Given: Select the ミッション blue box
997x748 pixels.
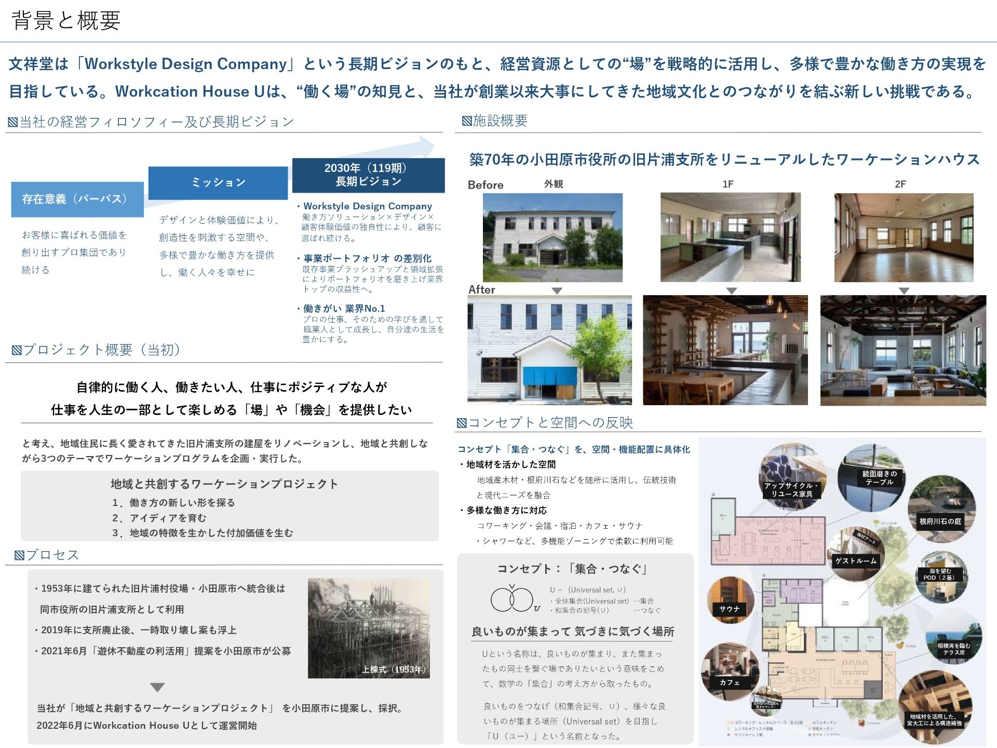Looking at the screenshot, I should pyautogui.click(x=218, y=182).
